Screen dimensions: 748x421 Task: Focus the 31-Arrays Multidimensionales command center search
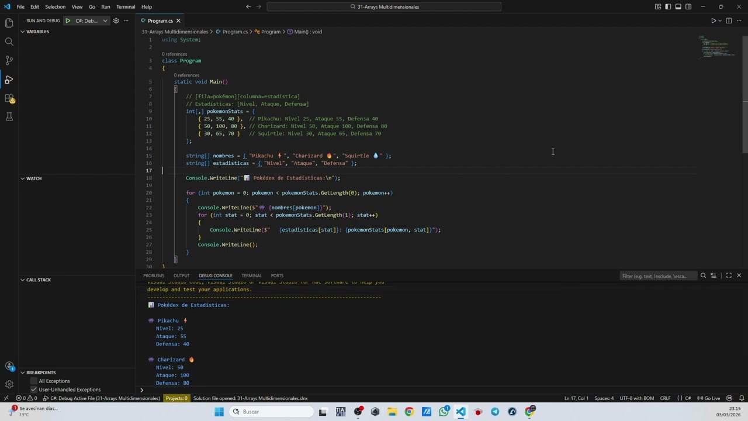click(x=384, y=6)
